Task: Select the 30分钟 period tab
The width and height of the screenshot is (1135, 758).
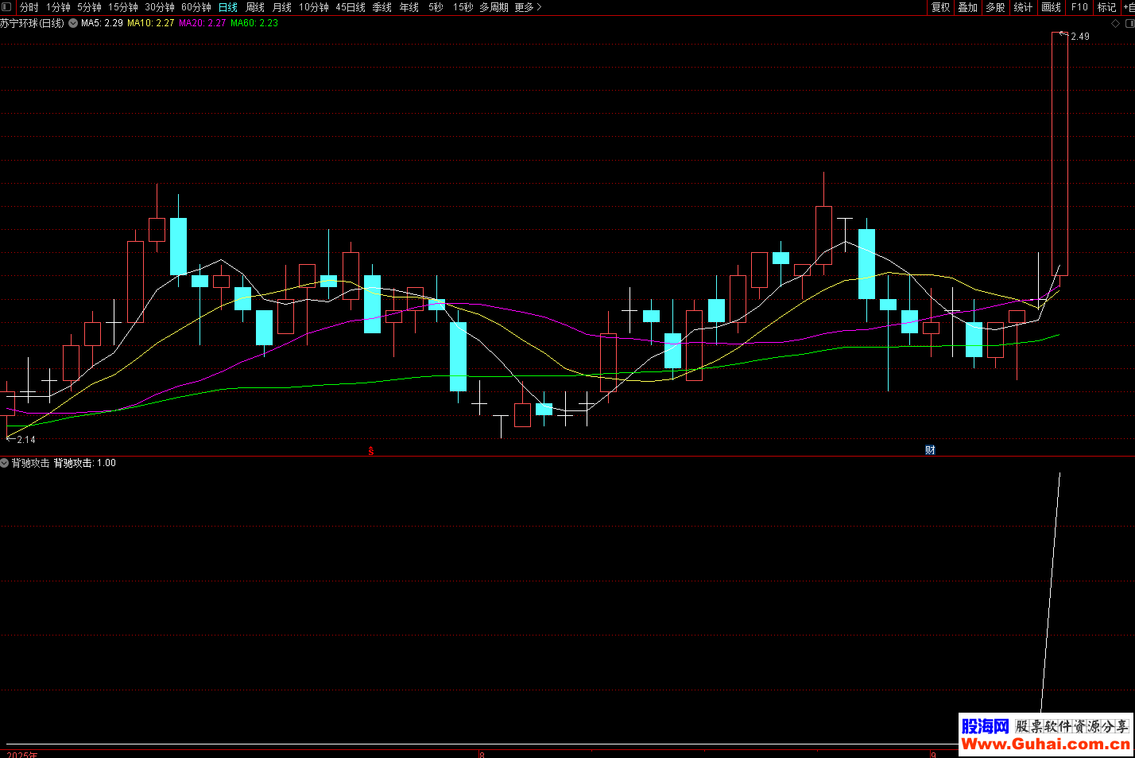Action: click(x=160, y=7)
